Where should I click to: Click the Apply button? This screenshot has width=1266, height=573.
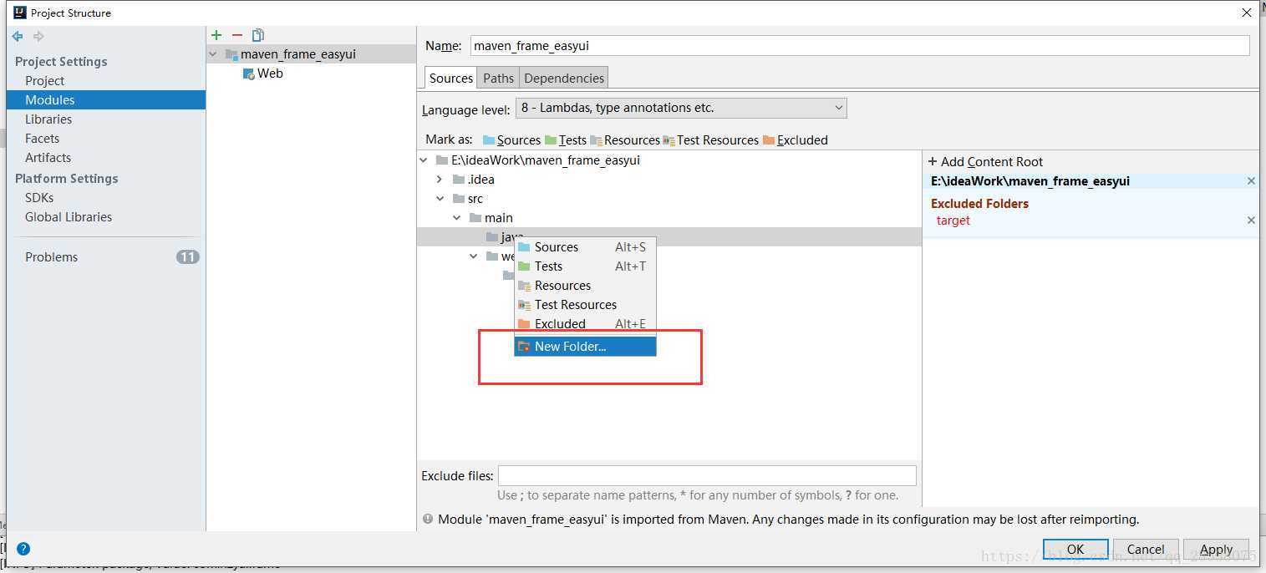pyautogui.click(x=1217, y=549)
